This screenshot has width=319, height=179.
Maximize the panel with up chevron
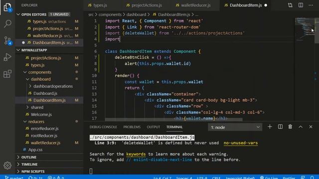point(301,127)
